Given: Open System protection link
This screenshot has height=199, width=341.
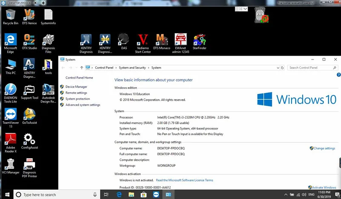Looking at the screenshot, I should pos(78,99).
